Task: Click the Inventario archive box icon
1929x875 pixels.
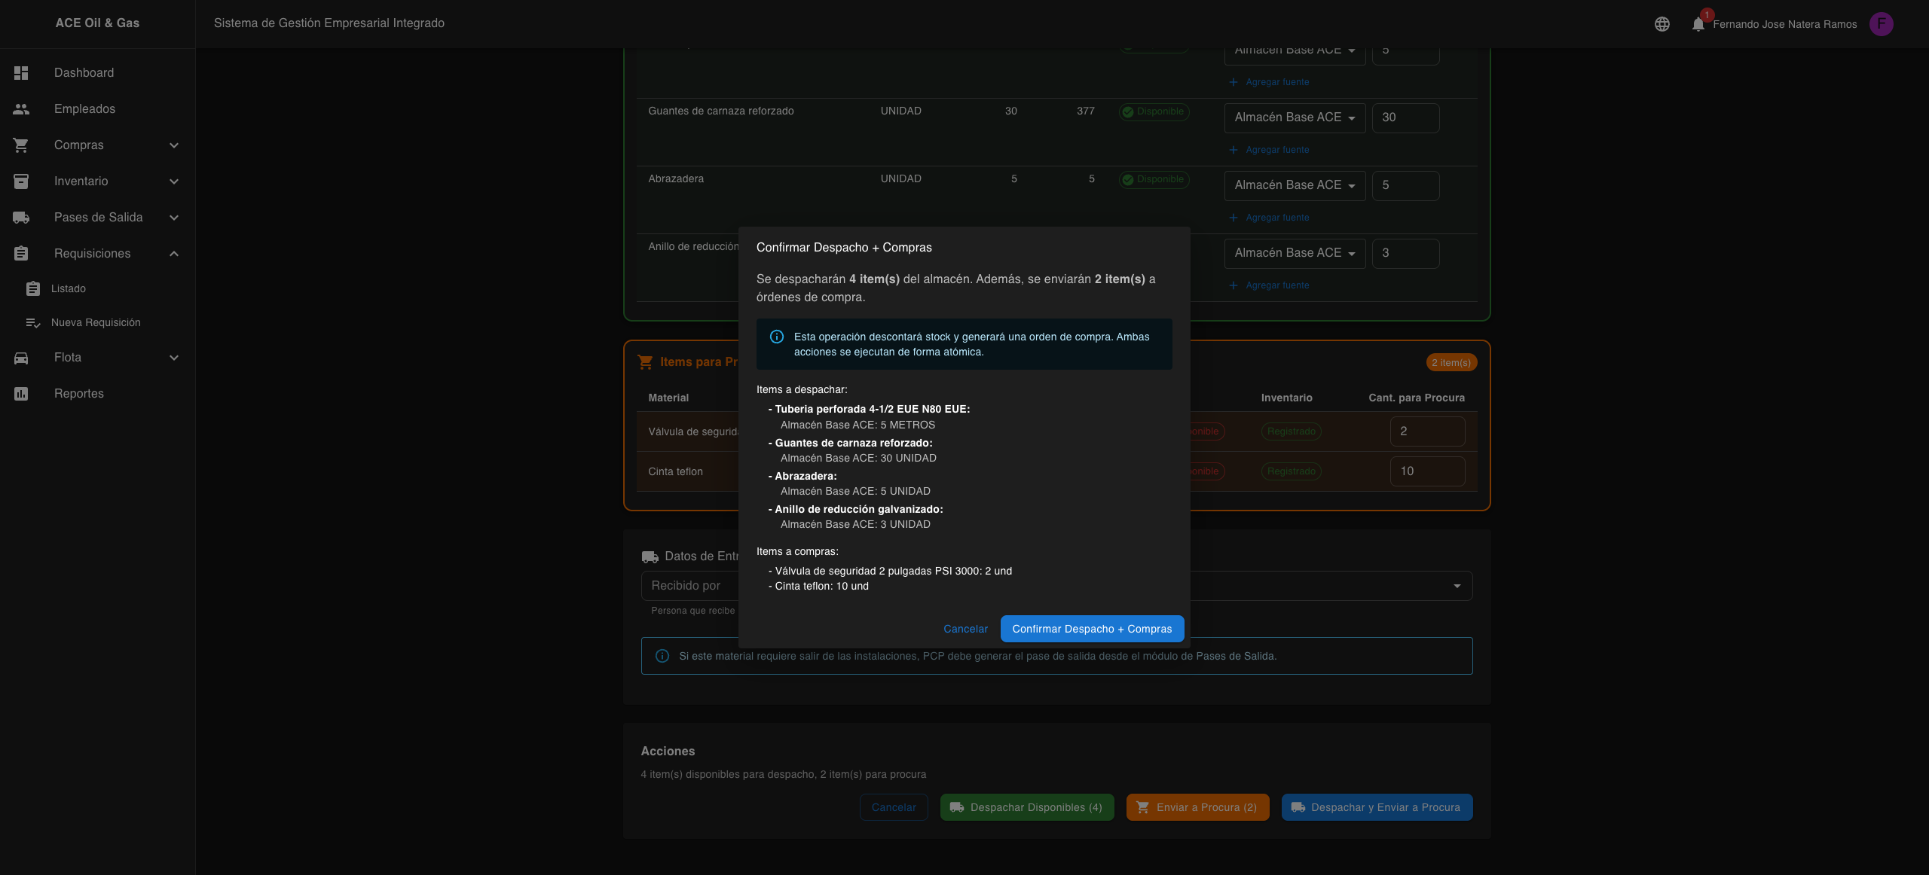Action: (21, 181)
